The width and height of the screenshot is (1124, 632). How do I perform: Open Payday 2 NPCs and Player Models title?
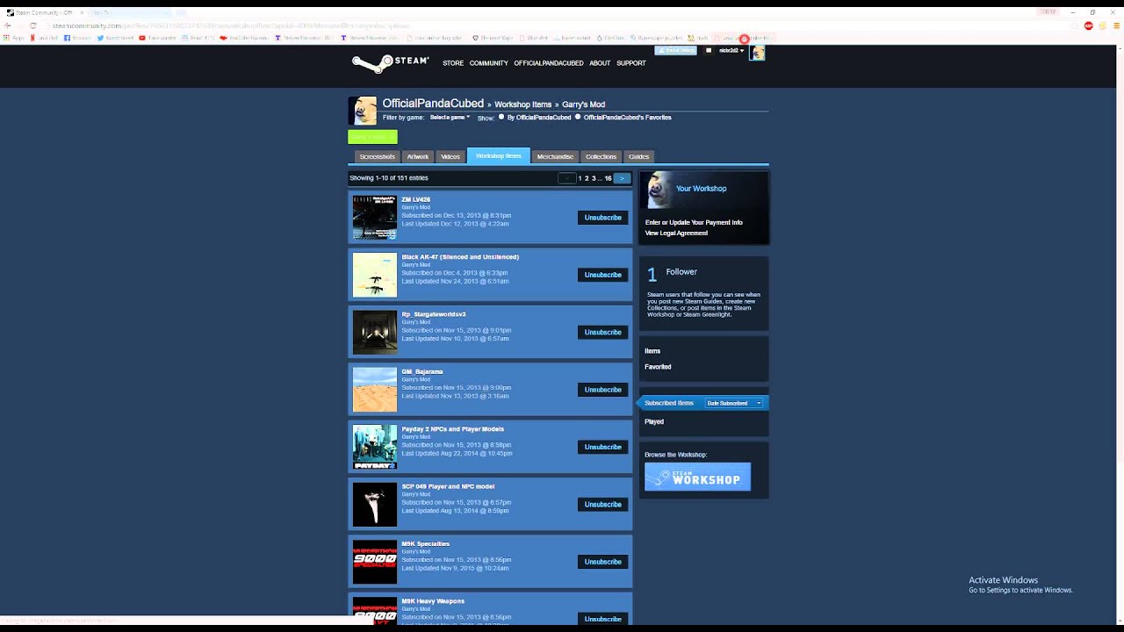pos(452,429)
